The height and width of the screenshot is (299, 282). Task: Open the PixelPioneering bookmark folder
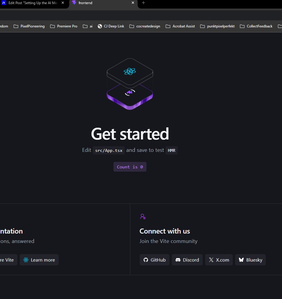(29, 26)
